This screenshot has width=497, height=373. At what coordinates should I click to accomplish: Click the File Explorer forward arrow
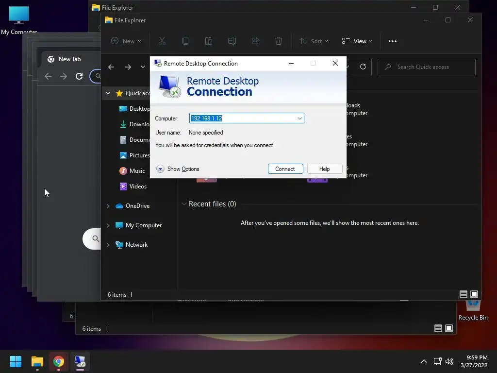[x=128, y=67]
